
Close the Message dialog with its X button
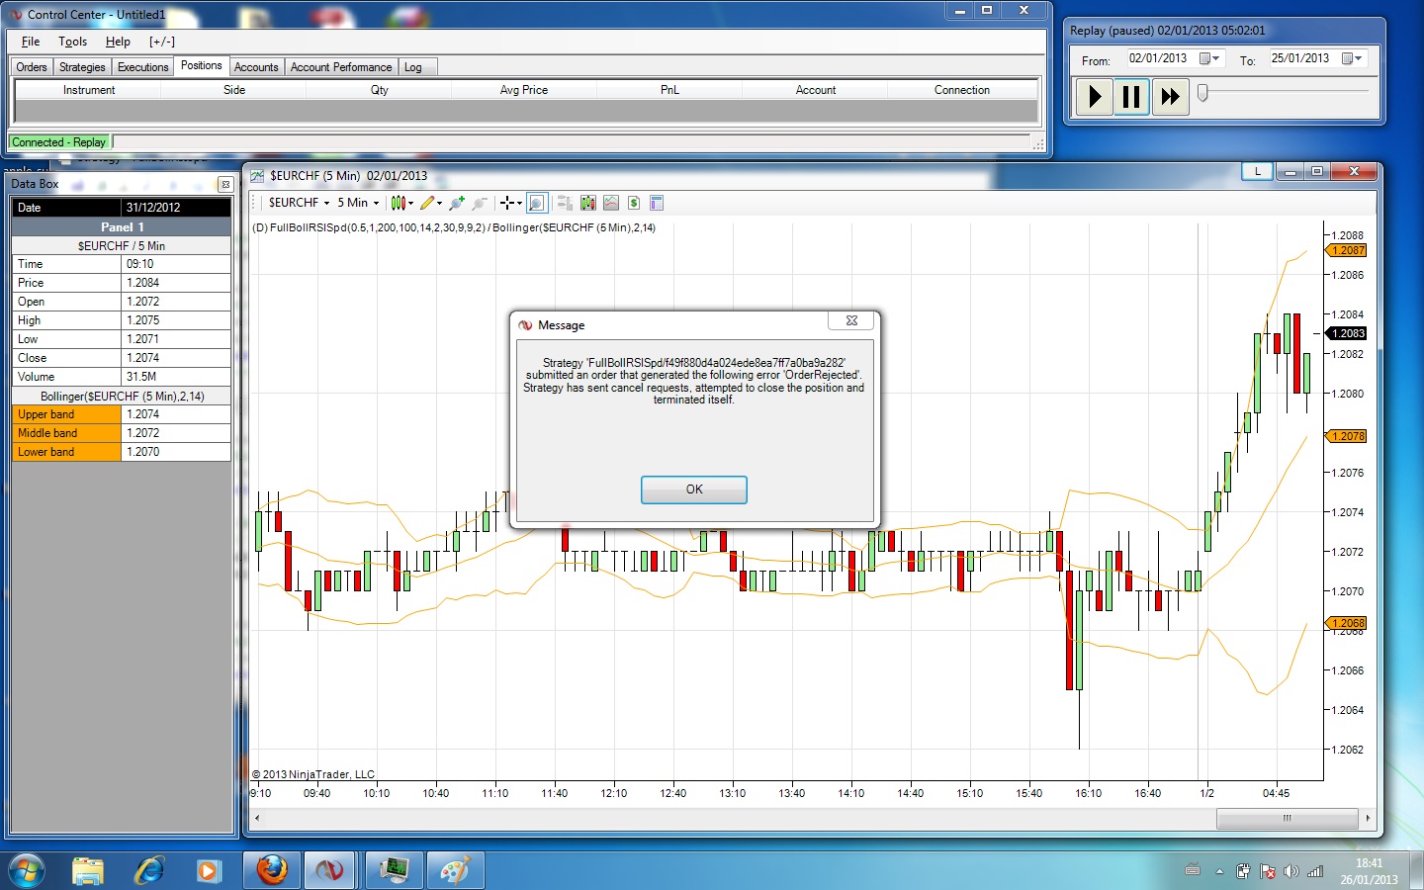click(851, 320)
